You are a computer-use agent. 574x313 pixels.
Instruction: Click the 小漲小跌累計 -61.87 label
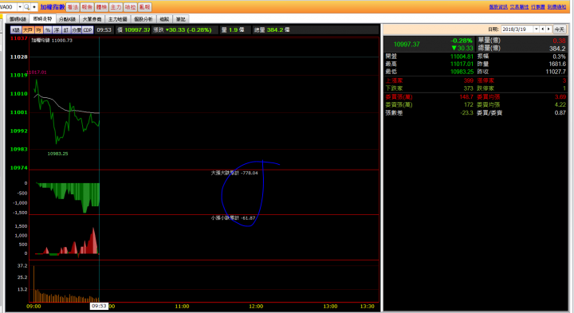click(233, 218)
